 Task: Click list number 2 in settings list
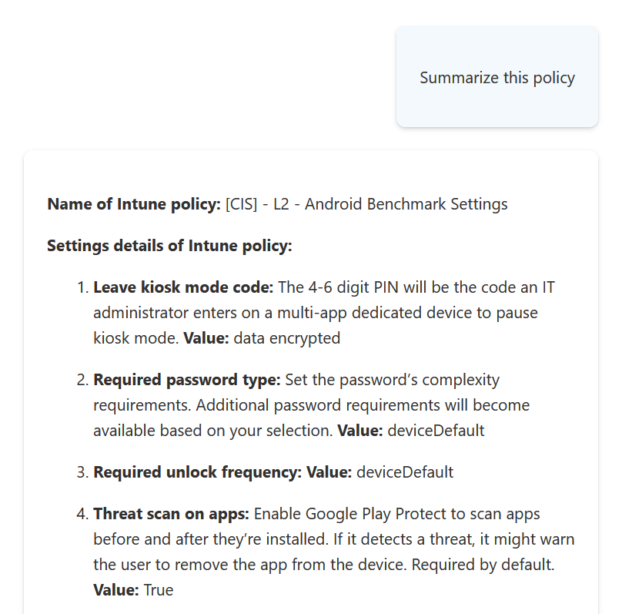point(82,380)
